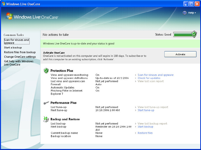
Task: Click the green Status Good progress bar
Action: [x=183, y=34]
